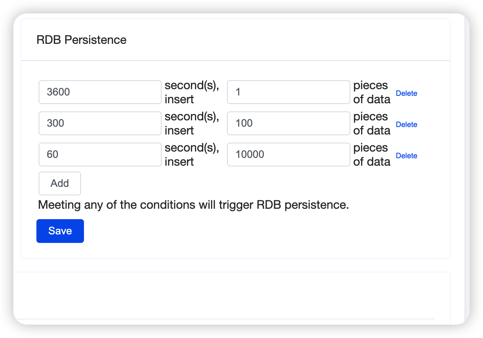The height and width of the screenshot is (338, 483).
Task: Click "pieces of data" label next to 100
Action: (372, 123)
